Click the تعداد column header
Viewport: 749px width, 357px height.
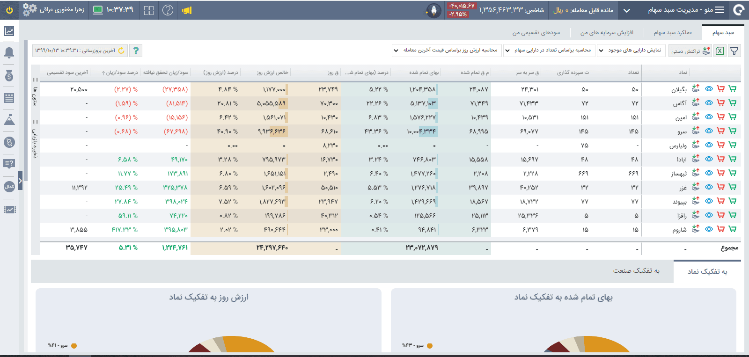[633, 73]
